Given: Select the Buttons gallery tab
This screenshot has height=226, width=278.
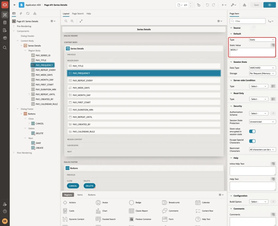Looking at the screenshot, I should [92, 195].
